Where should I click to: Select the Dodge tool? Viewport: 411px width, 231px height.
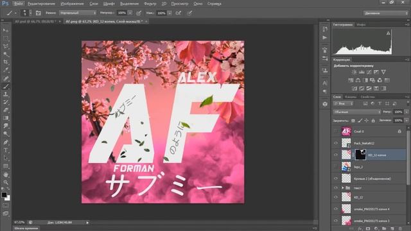pos(6,134)
